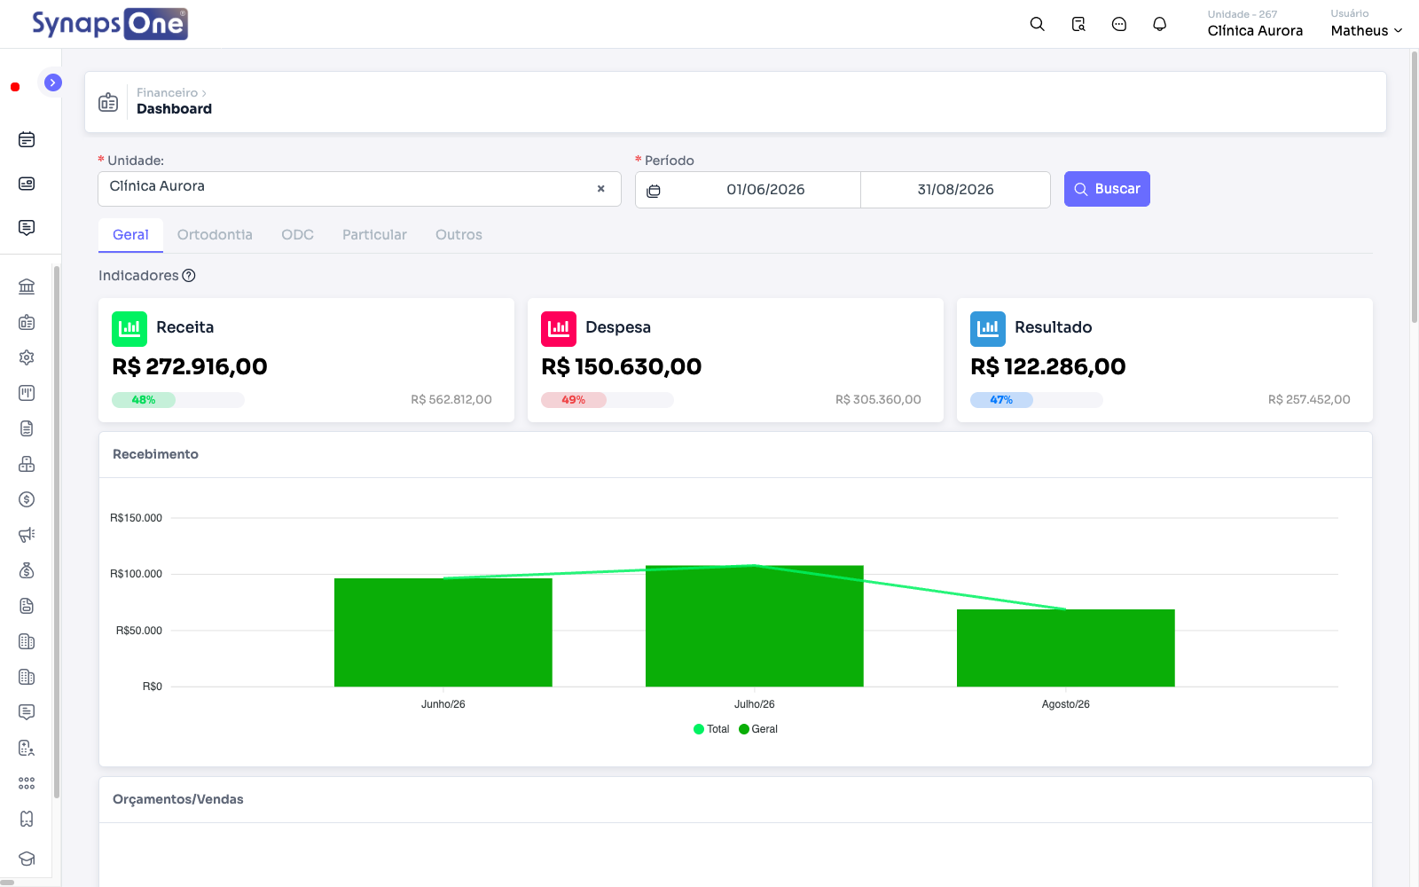This screenshot has width=1419, height=887.
Task: Click the R$ 305.360,00 target amount
Action: pyautogui.click(x=878, y=400)
